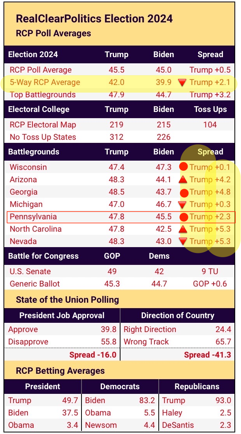Image resolution: width=241 pixels, height=434 pixels.
Task: Open the No Toss Up States link
Action: click(43, 137)
